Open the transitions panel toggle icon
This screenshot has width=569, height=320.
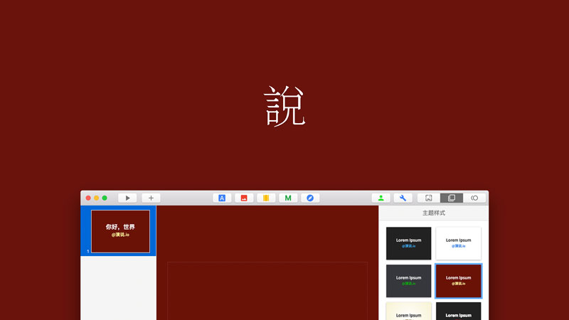[x=474, y=198]
